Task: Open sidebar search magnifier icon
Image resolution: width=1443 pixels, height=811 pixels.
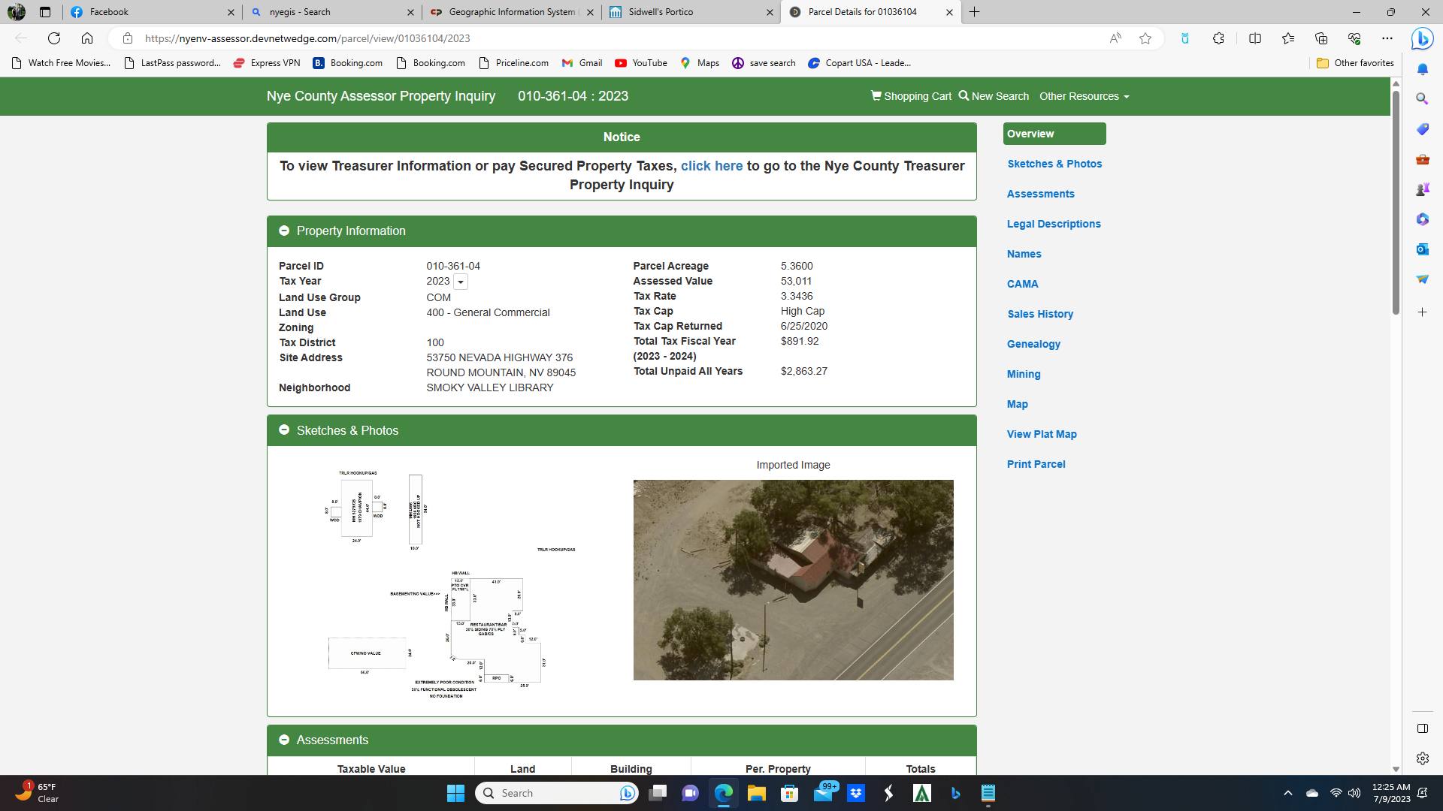Action: pyautogui.click(x=1422, y=99)
